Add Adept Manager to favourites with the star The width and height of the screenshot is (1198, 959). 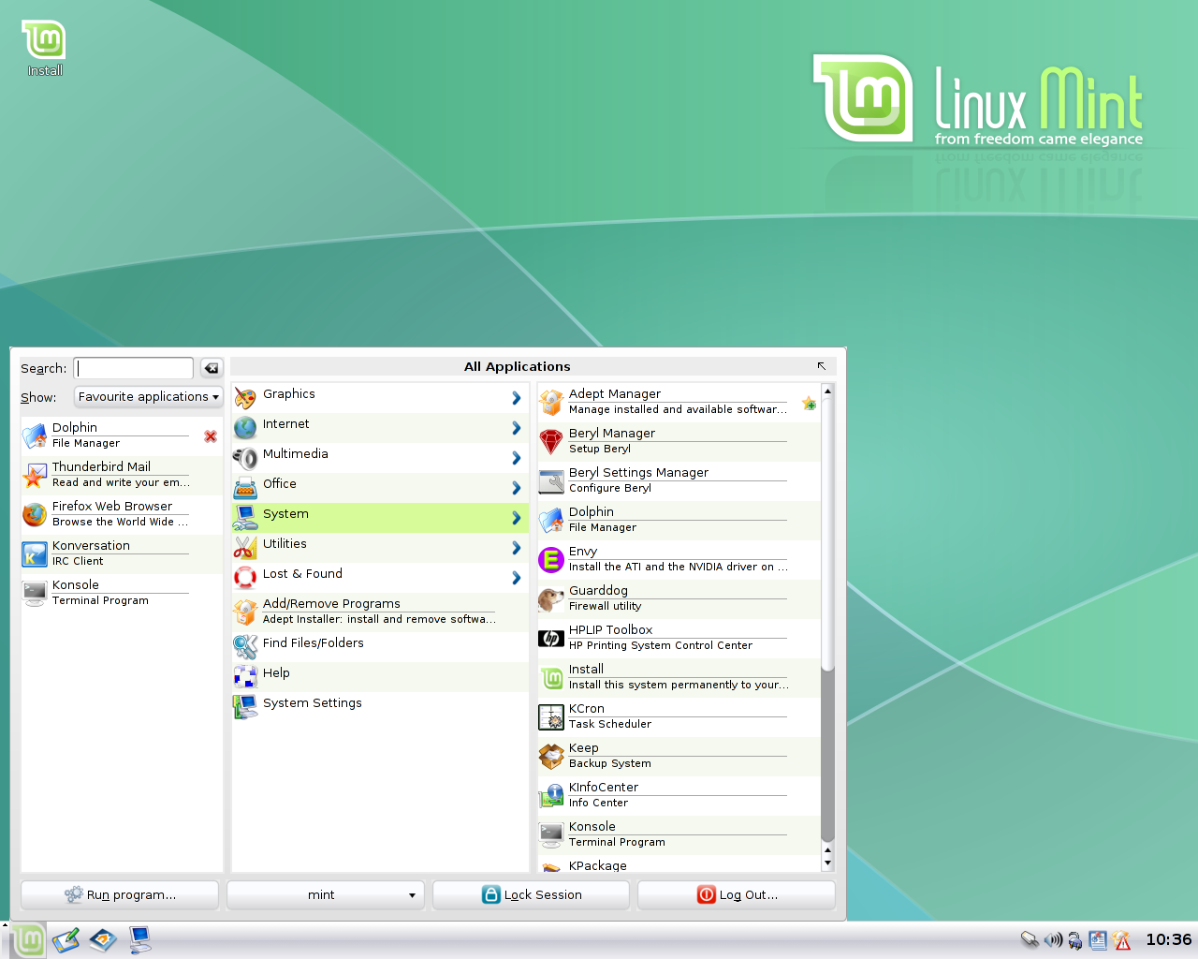[x=809, y=404]
